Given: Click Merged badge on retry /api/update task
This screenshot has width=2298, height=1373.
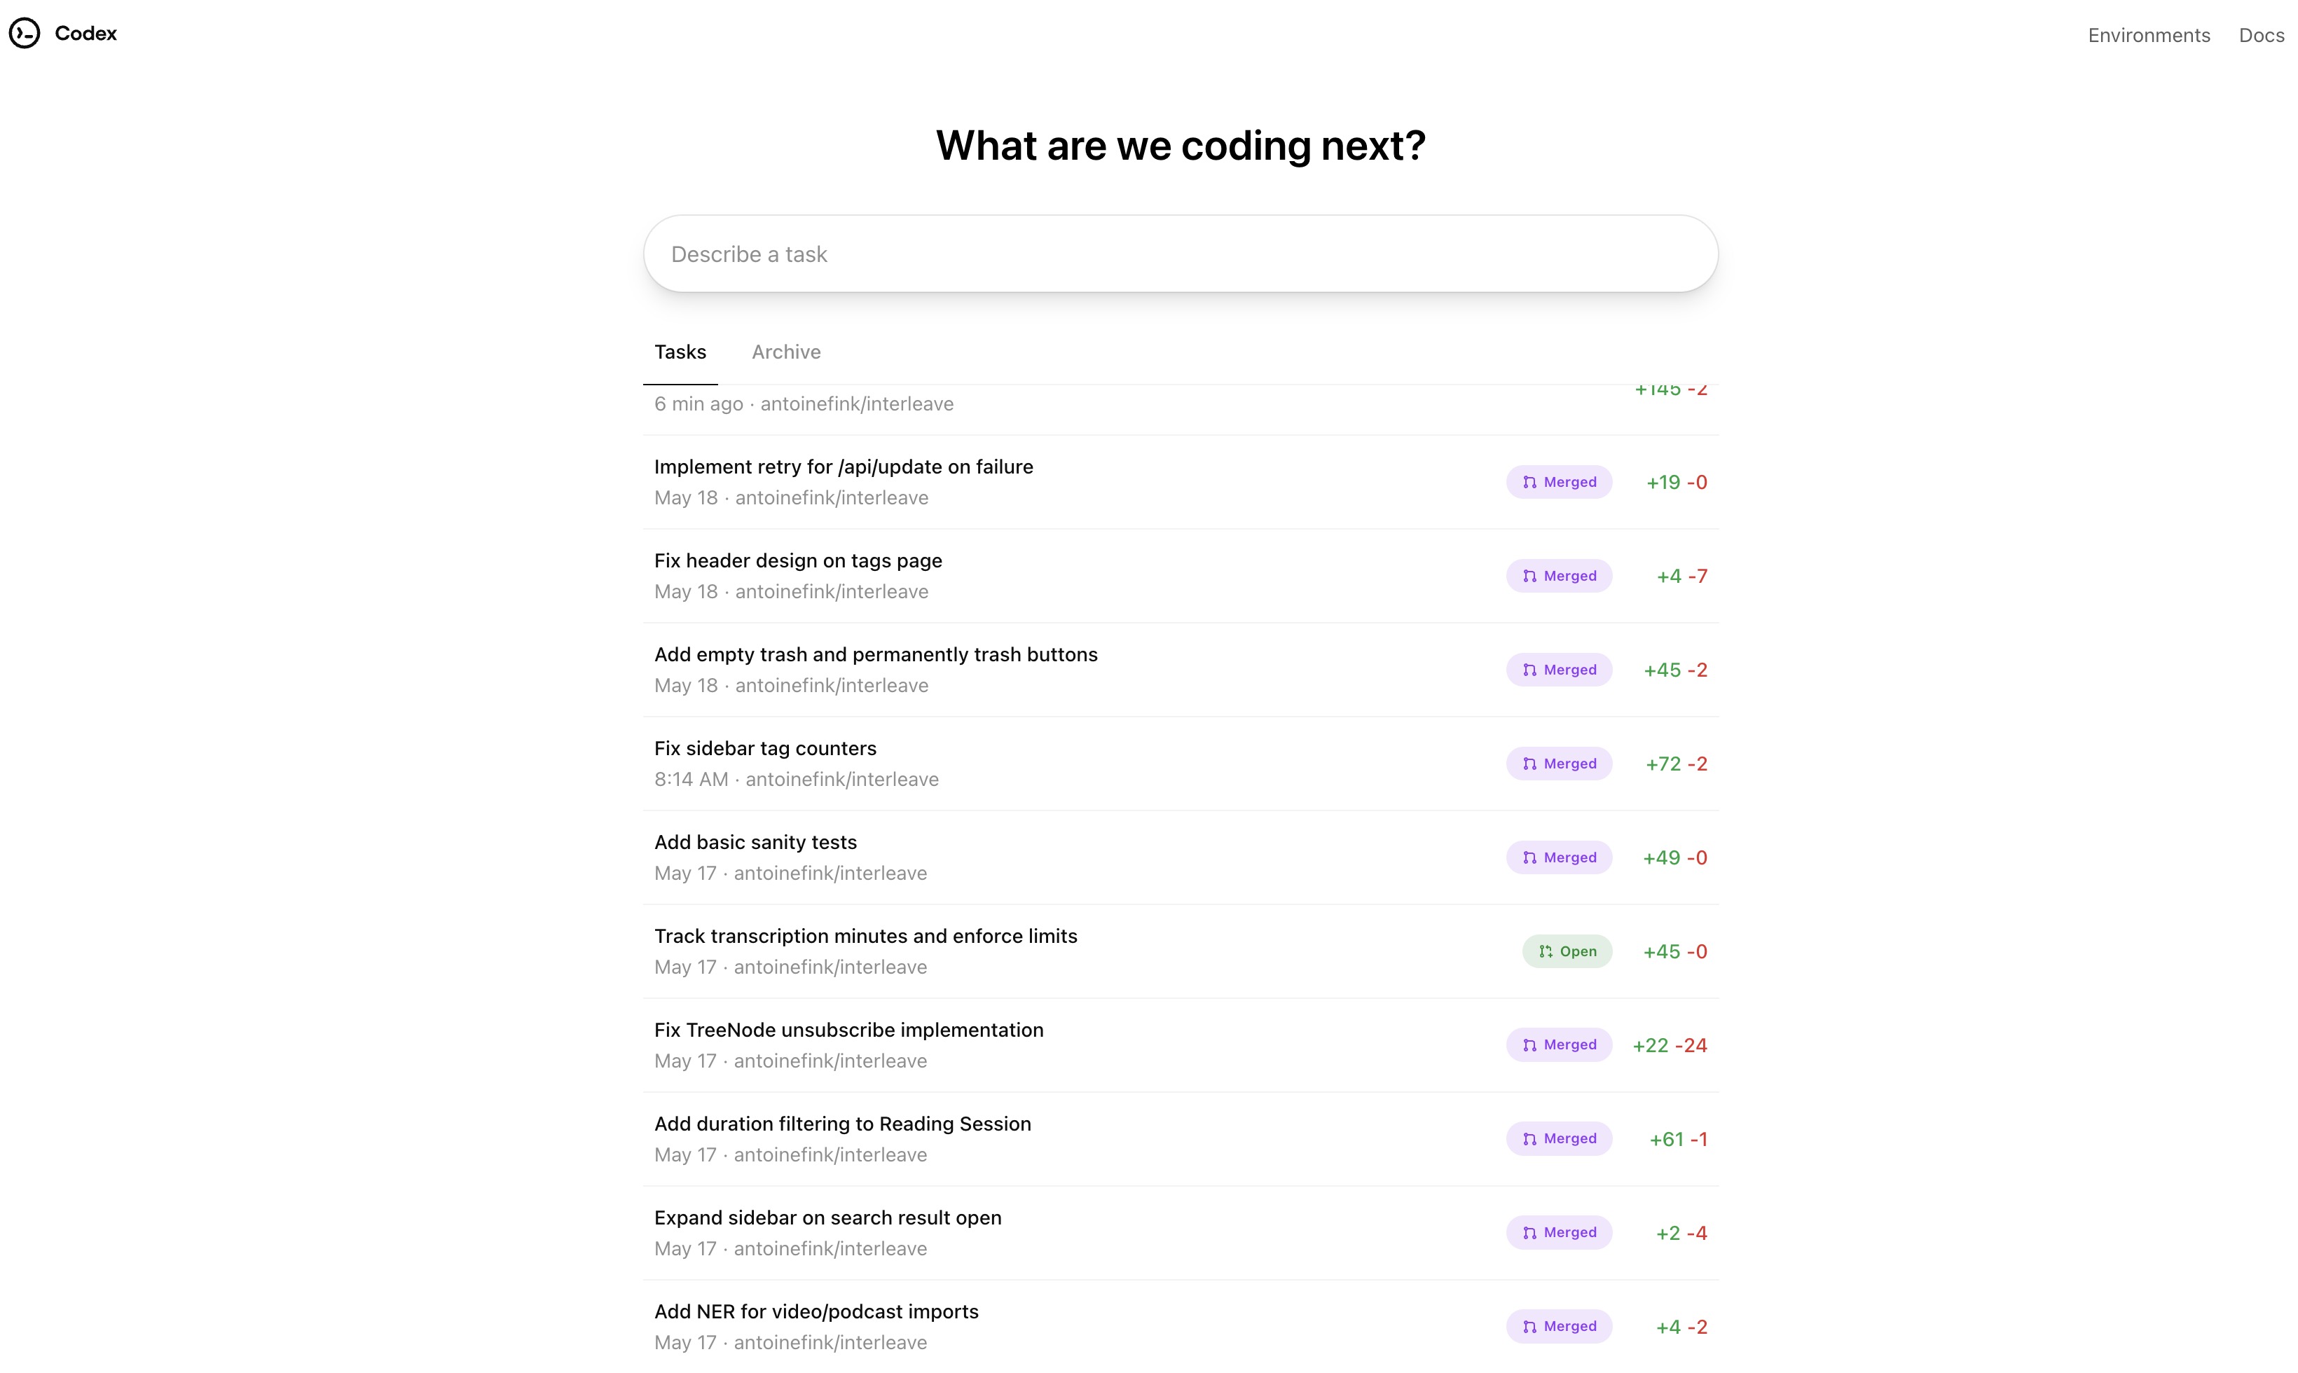Looking at the screenshot, I should click(x=1559, y=482).
